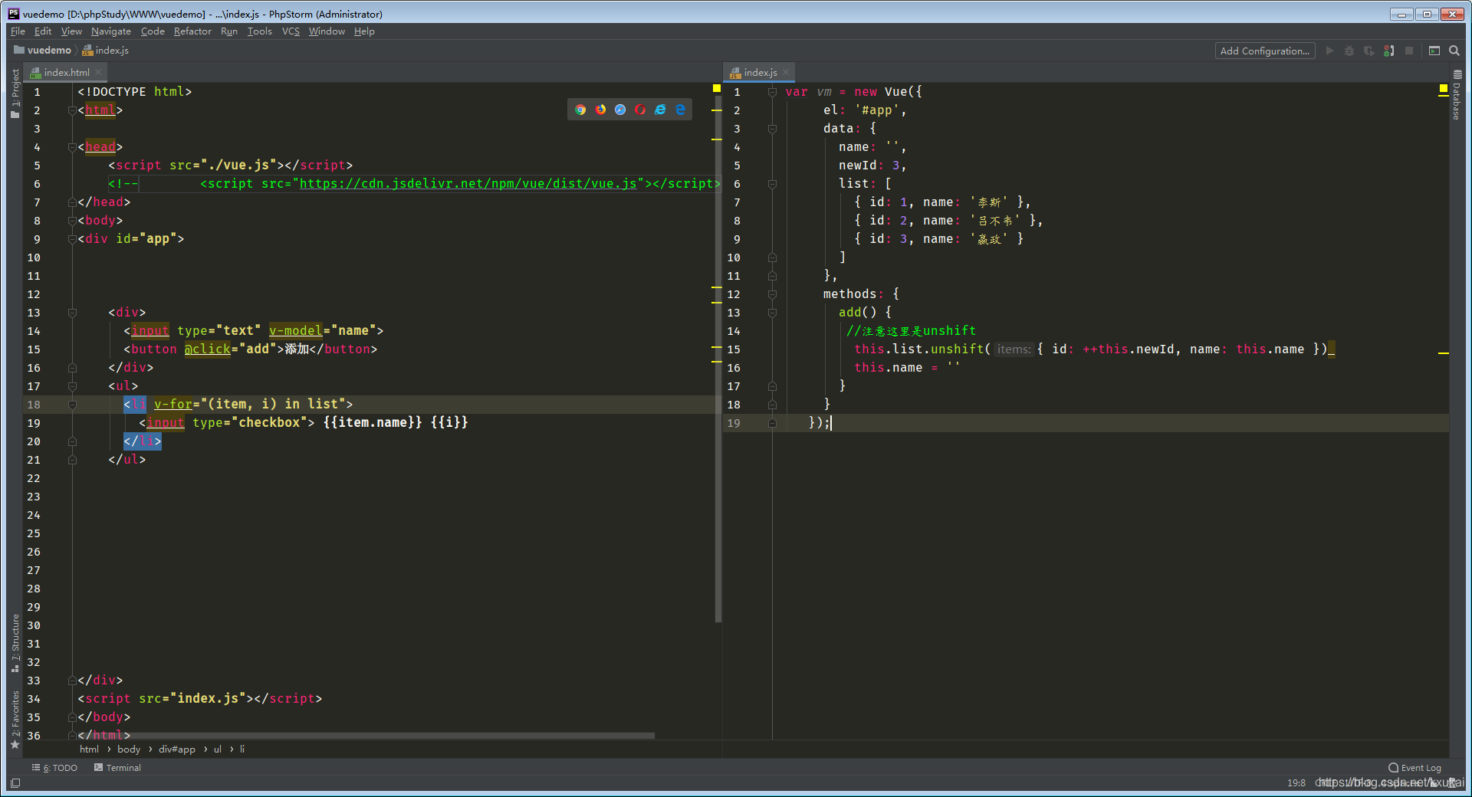
Task: Open the TODO tool window
Action: pos(54,768)
